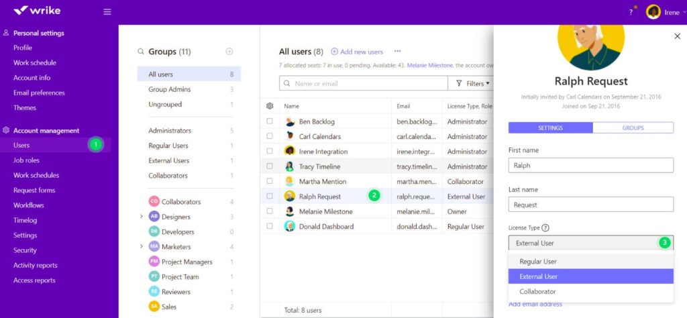Click the add group plus icon

tap(229, 52)
